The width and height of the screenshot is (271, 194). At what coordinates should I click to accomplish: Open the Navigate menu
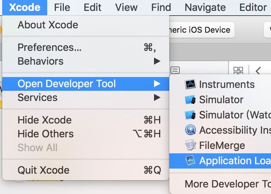(205, 8)
